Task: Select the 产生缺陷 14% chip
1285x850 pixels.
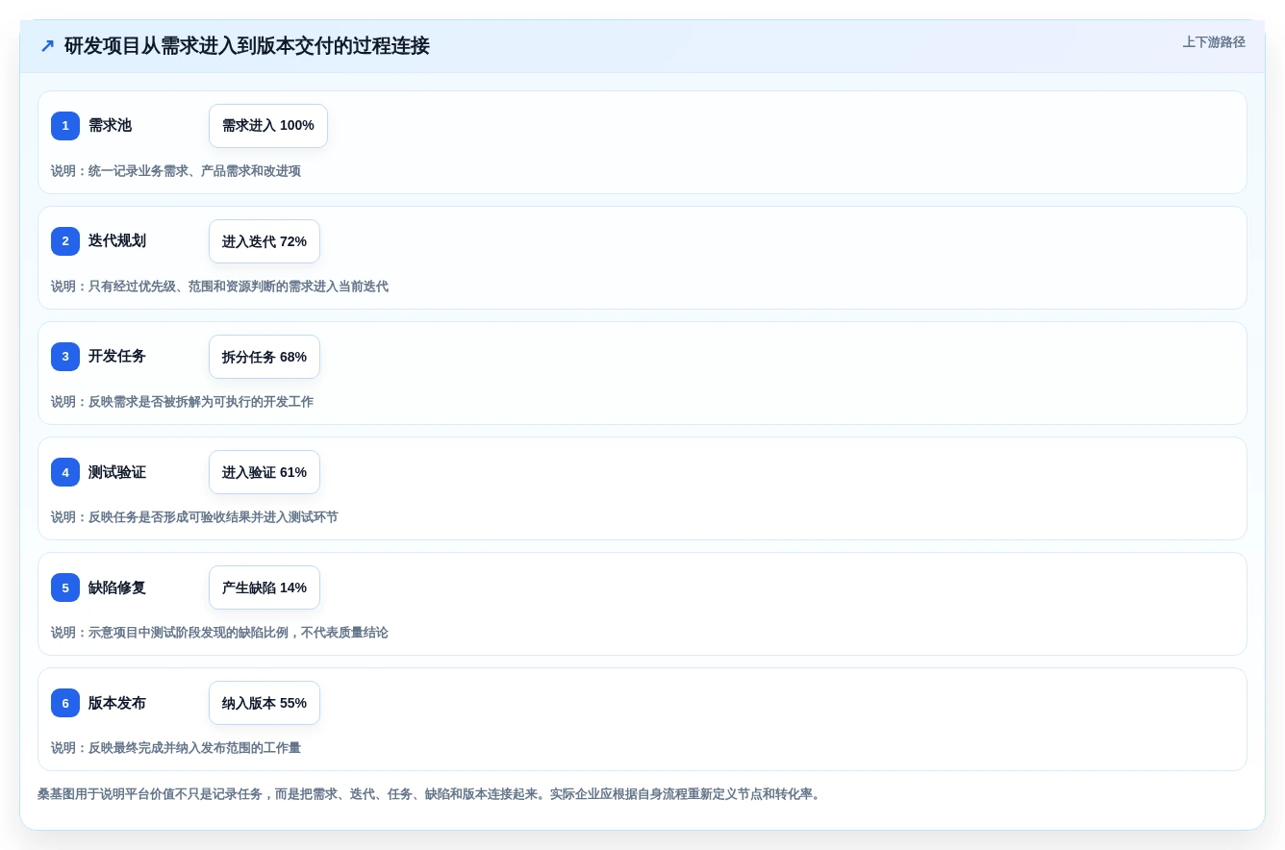Action: (265, 587)
